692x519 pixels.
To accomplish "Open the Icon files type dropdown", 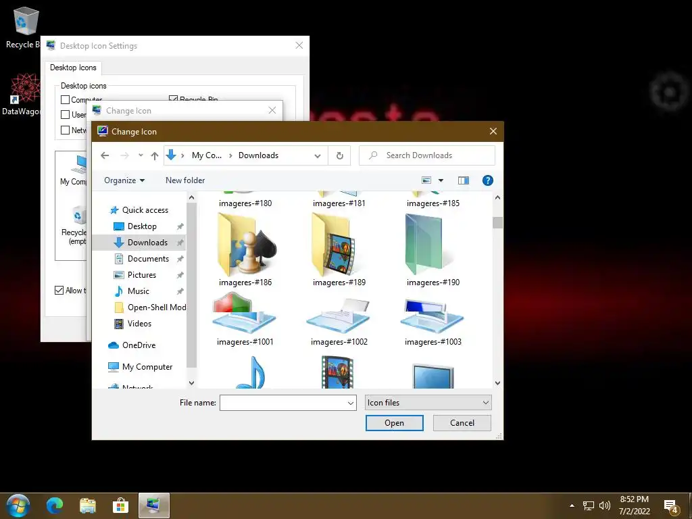I will [428, 403].
